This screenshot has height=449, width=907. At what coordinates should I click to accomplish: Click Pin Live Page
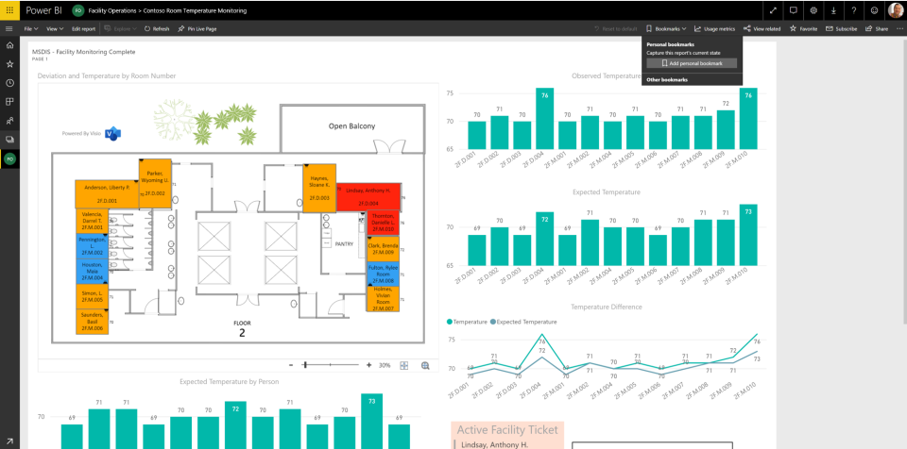pos(197,28)
